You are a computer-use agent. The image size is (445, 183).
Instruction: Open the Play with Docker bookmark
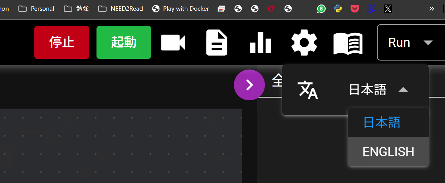(x=180, y=9)
